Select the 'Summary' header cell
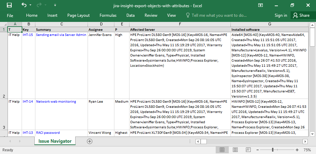This screenshot has height=154, width=316. click(x=61, y=29)
